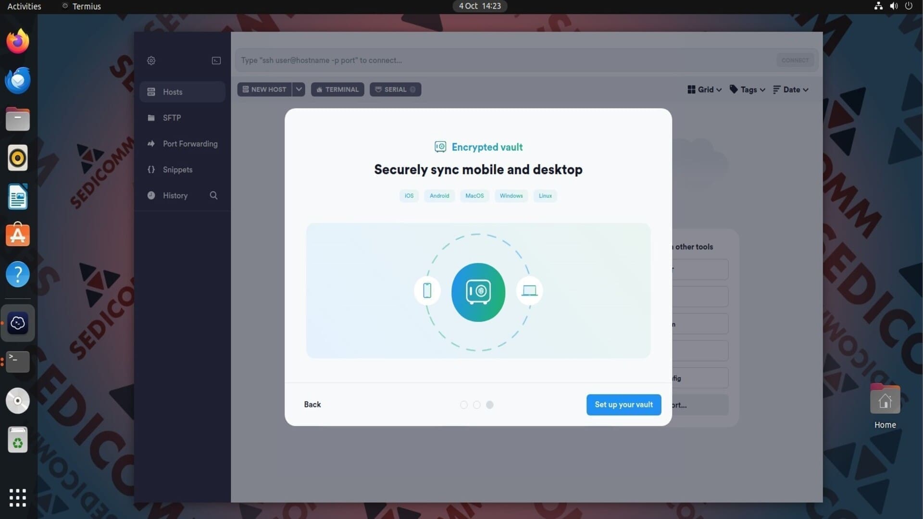Viewport: 923px width, 519px height.
Task: Open Trash from the dock
Action: 18,440
